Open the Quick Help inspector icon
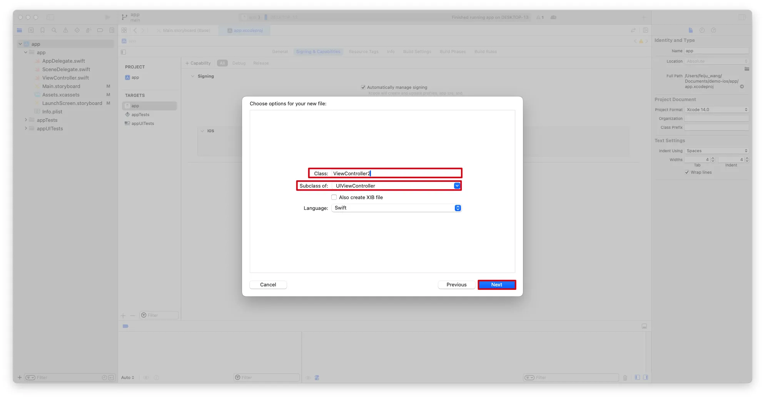This screenshot has width=765, height=399. click(x=713, y=30)
